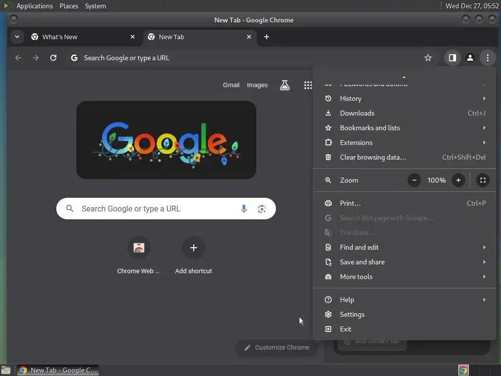This screenshot has width=501, height=376.
Task: Expand the Extensions submenu arrow
Action: point(484,142)
